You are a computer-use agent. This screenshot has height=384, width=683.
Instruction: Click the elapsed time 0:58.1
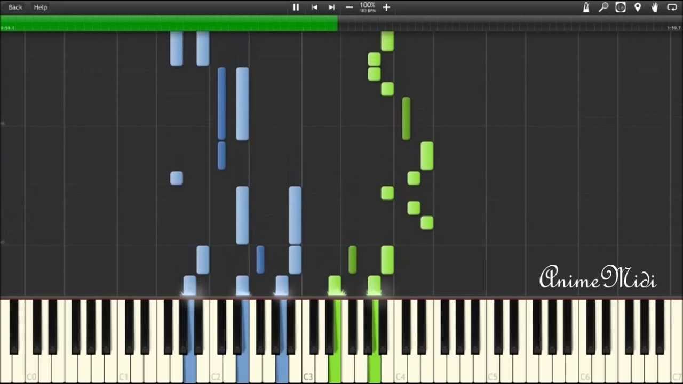tap(8, 28)
